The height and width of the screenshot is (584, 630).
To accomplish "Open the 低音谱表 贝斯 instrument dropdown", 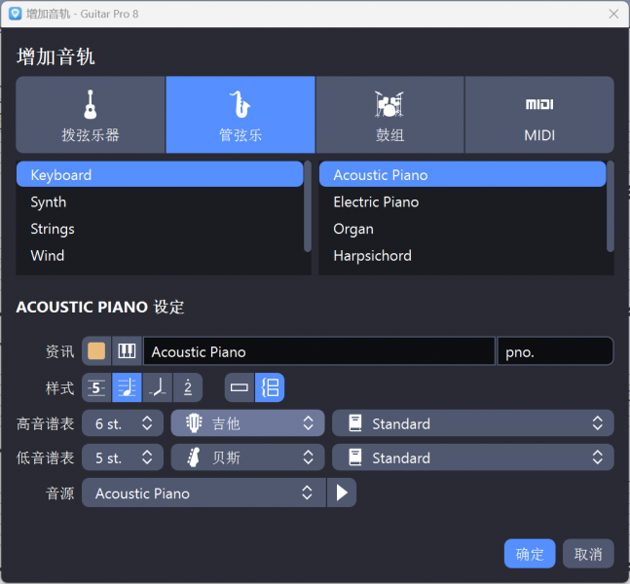I will 247,457.
